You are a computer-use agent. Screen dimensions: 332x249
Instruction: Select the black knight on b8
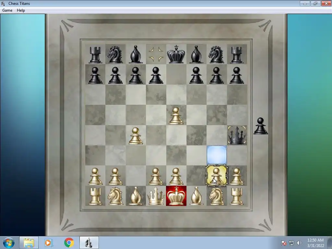pos(115,54)
